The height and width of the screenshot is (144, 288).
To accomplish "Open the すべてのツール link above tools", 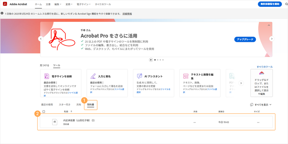I will (265, 67).
